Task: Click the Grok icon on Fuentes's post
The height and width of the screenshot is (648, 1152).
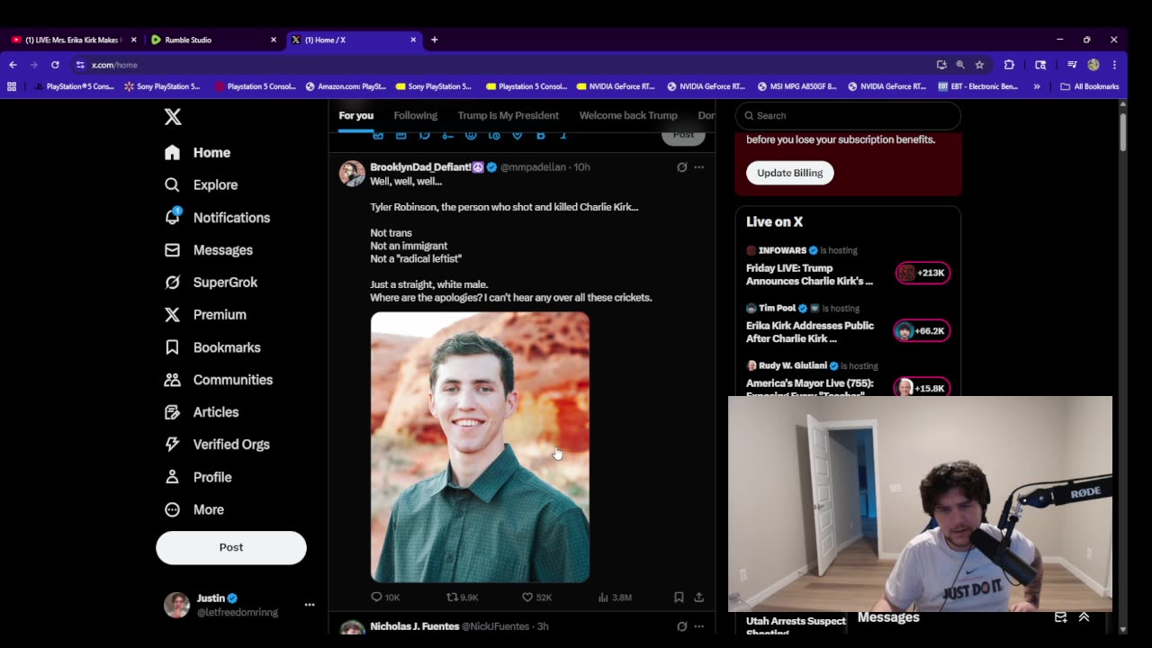Action: pos(682,626)
